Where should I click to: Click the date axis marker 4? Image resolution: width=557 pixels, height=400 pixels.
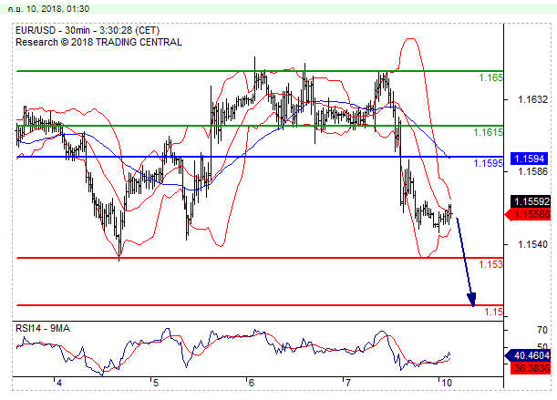[x=59, y=383]
